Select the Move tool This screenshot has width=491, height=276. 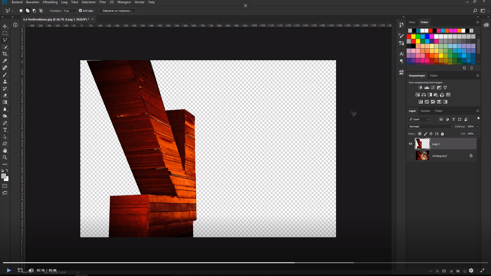[5, 26]
